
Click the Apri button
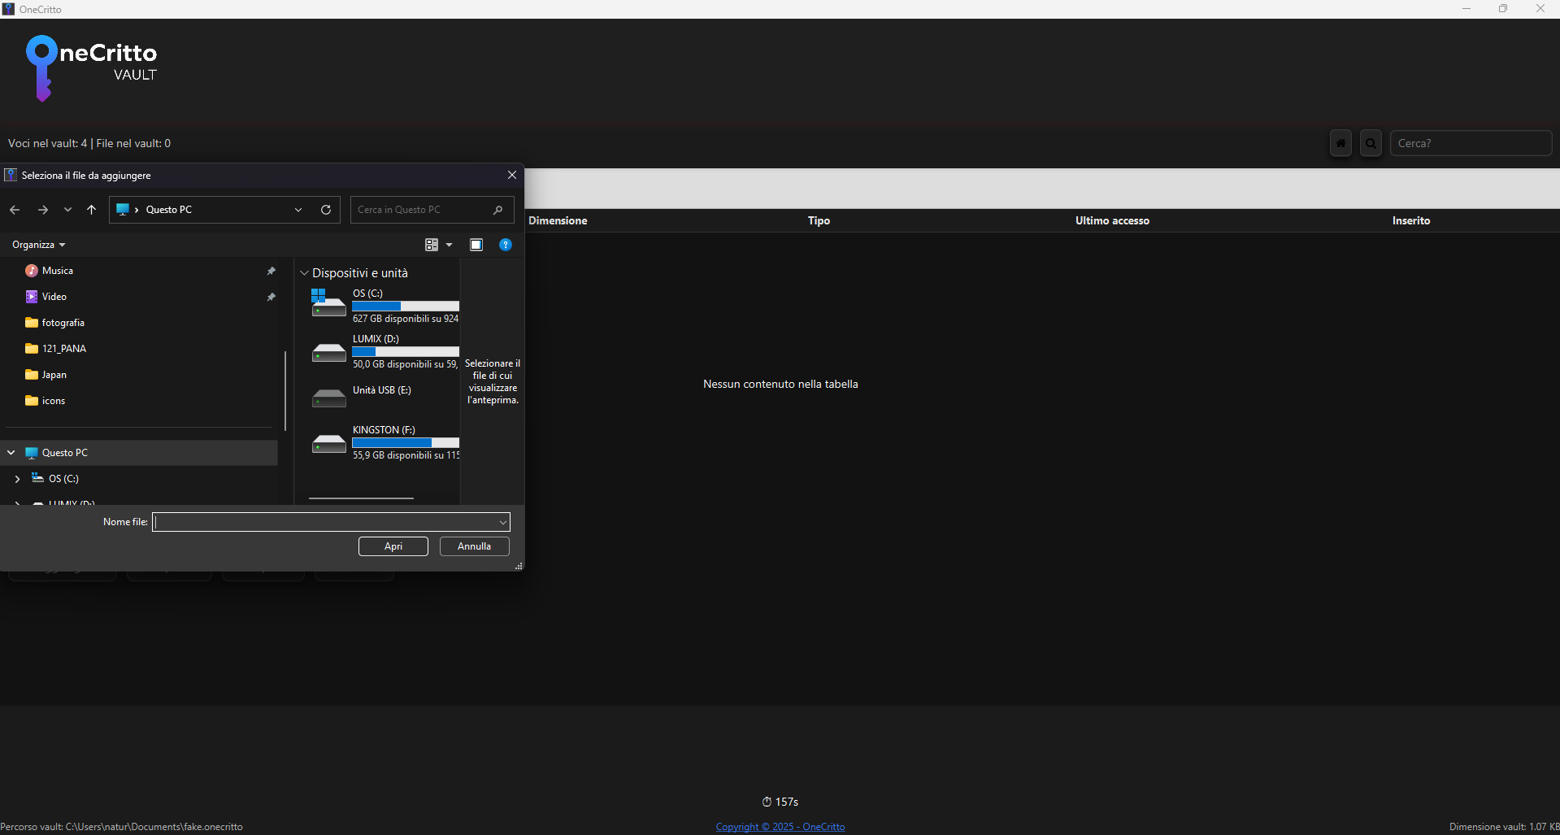[393, 546]
